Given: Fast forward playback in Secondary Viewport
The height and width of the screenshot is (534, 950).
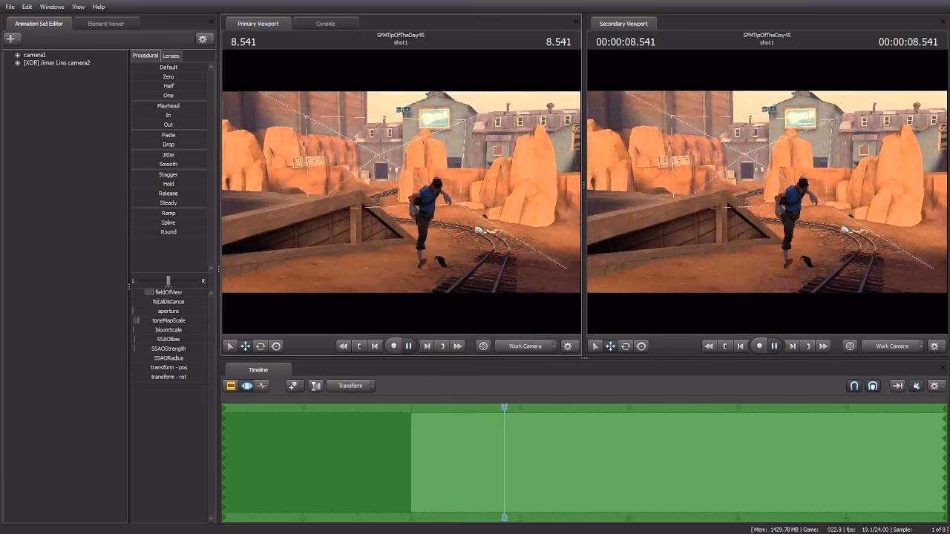Looking at the screenshot, I should point(824,346).
